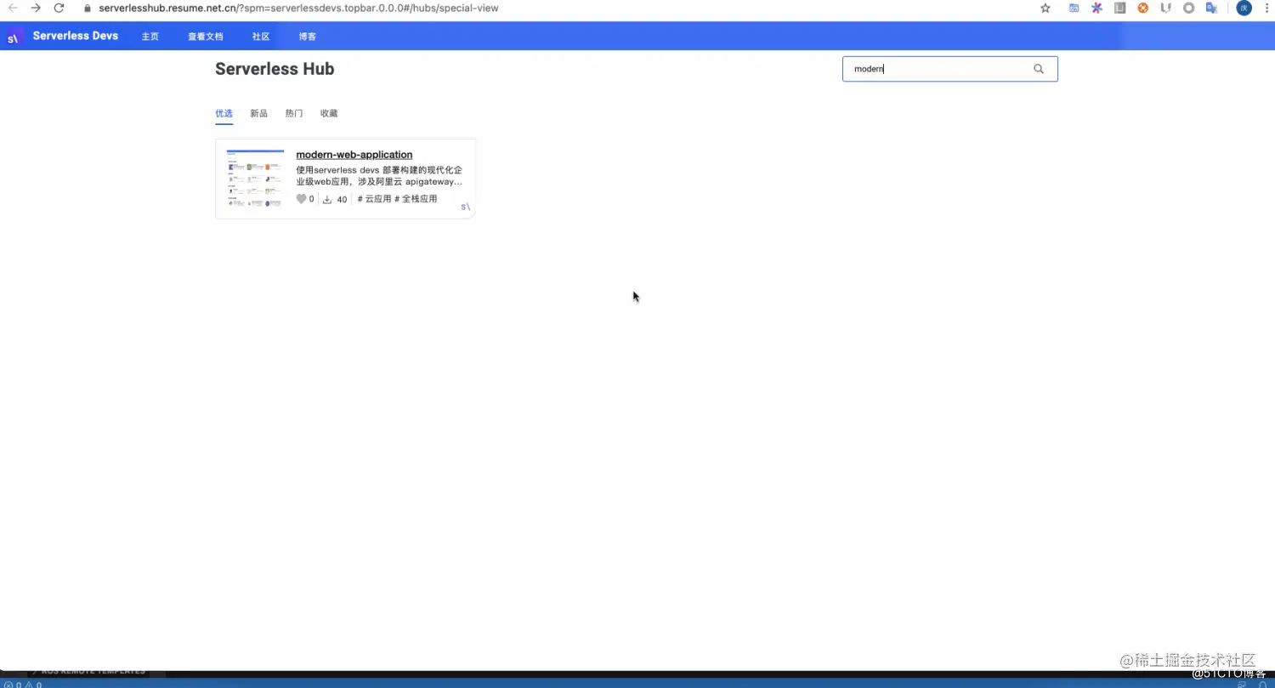Open the modern-web-application preview thumbnail
This screenshot has width=1275, height=688.
[x=255, y=179]
